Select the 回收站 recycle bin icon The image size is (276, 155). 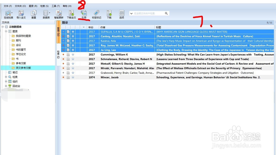coord(10,86)
